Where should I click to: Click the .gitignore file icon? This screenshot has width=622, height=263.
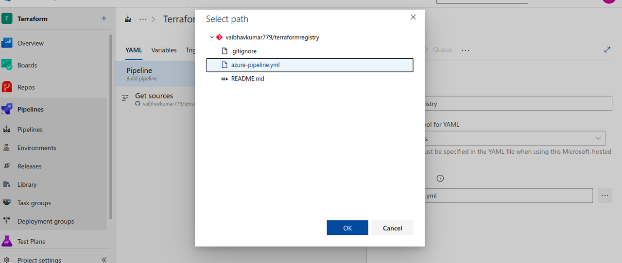(225, 51)
